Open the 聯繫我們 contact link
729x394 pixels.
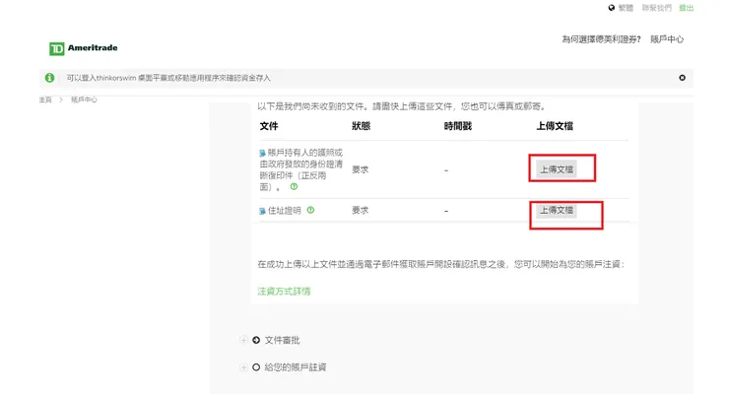[656, 8]
